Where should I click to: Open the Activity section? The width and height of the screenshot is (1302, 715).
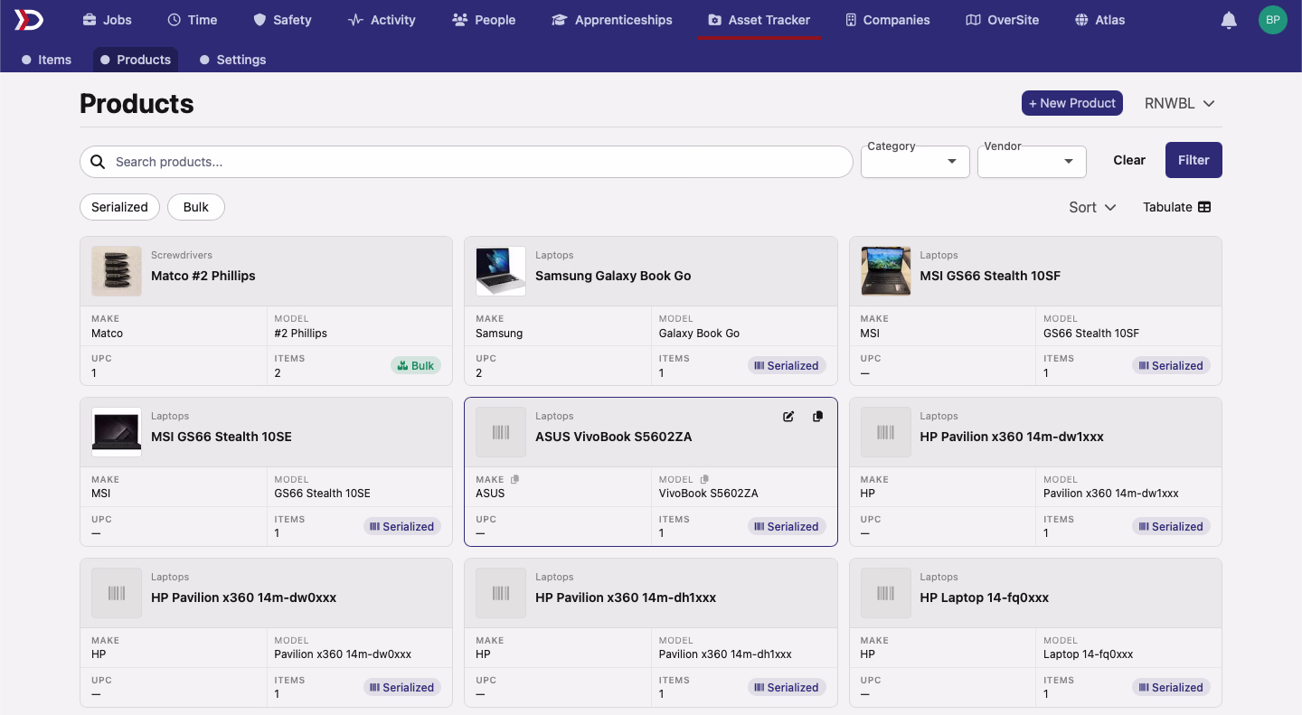tap(382, 20)
